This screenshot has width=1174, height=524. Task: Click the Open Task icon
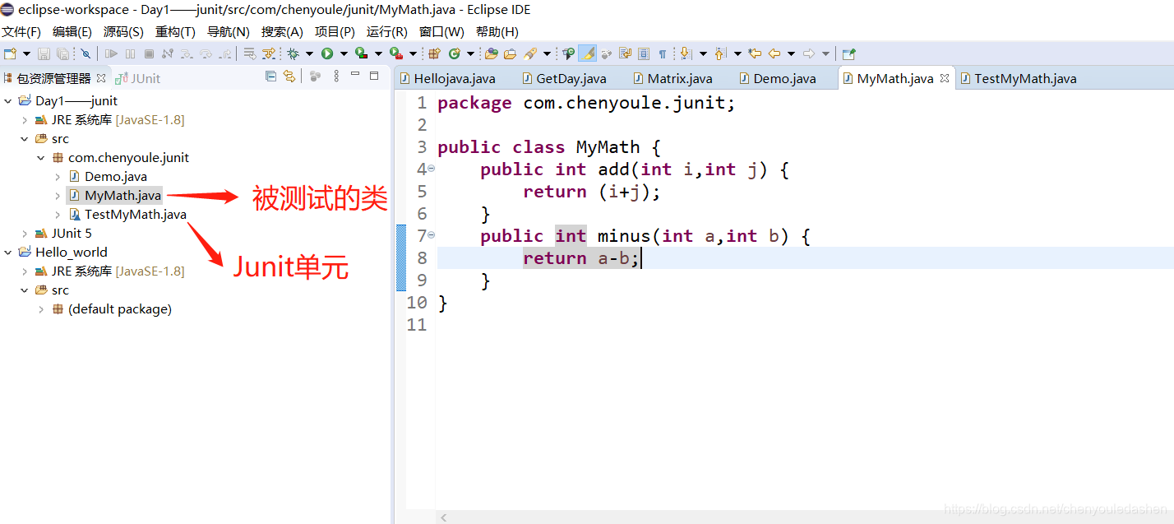point(510,53)
